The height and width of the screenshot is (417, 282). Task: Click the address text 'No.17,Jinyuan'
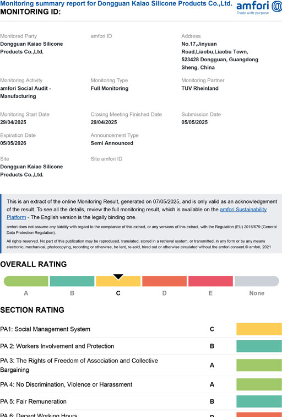pos(199,44)
